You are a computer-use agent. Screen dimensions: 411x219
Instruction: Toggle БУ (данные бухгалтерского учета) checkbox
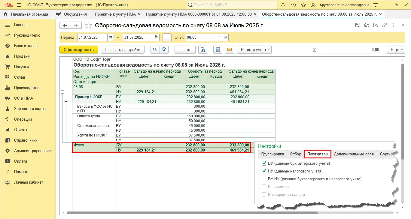[264, 163]
